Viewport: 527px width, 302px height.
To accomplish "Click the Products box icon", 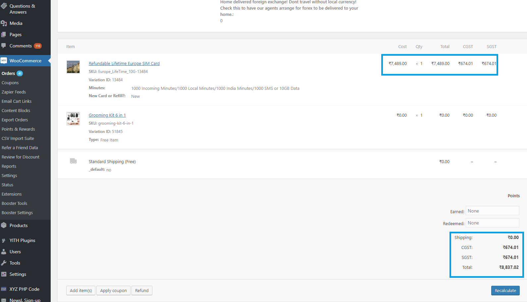I will pos(4,225).
